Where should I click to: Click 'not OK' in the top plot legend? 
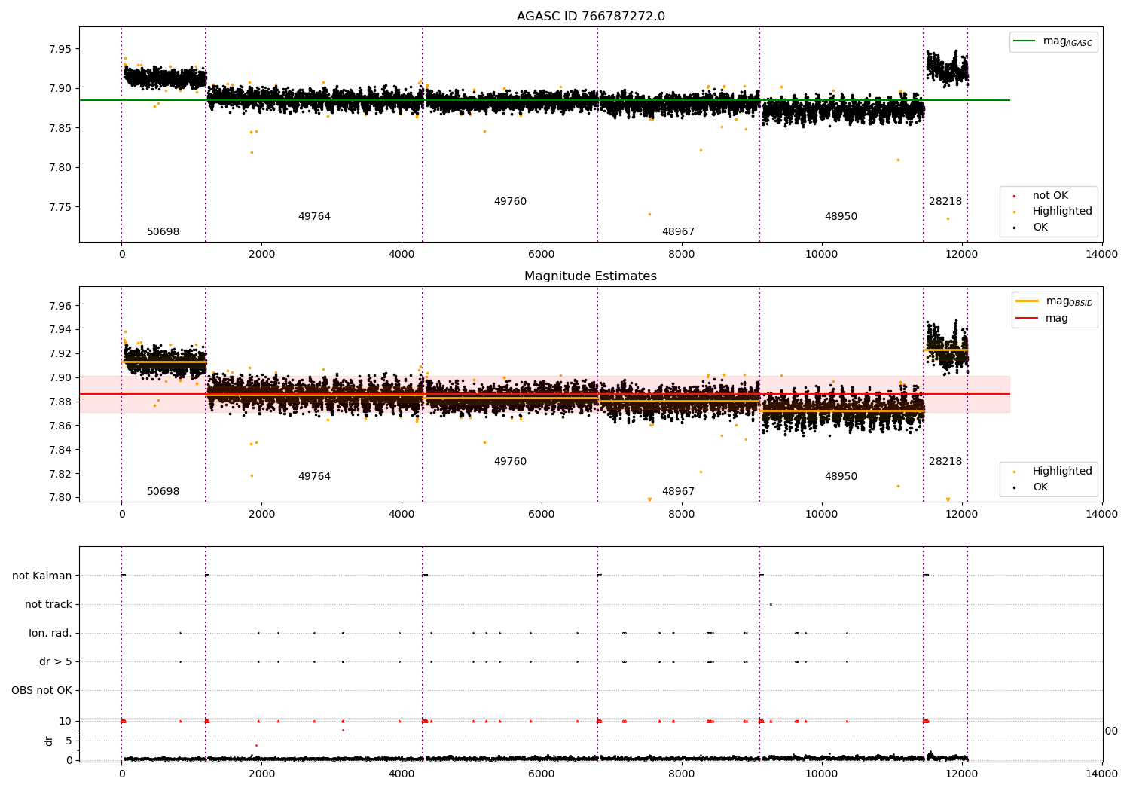click(1050, 196)
